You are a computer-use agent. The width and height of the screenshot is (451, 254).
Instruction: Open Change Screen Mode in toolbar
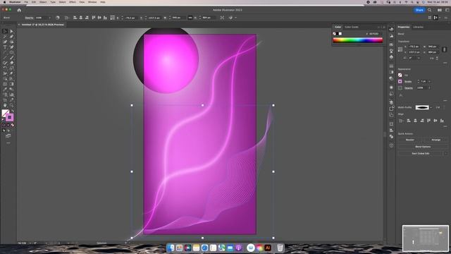pyautogui.click(x=8, y=136)
